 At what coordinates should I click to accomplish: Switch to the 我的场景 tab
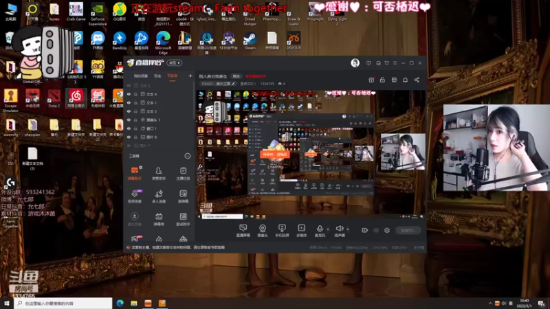pos(141,76)
